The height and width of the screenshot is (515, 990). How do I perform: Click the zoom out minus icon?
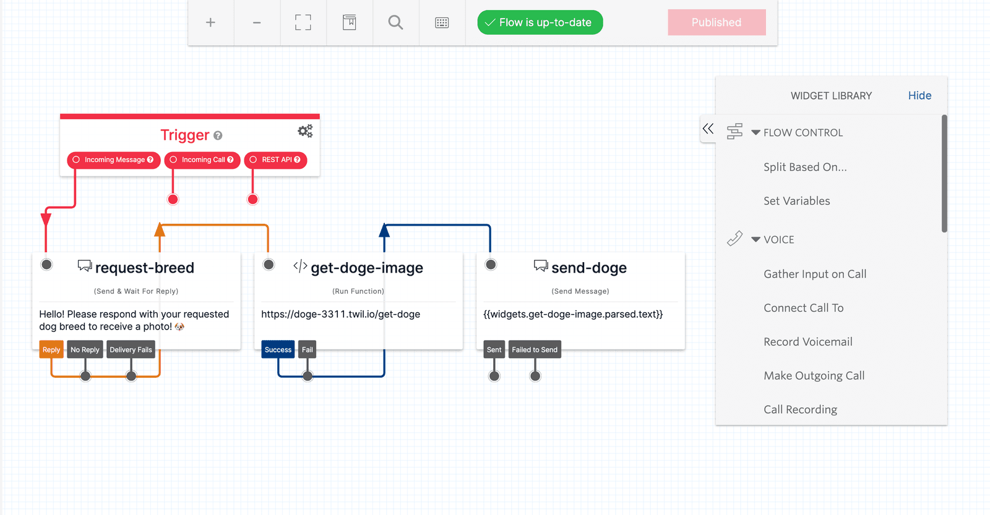(257, 23)
